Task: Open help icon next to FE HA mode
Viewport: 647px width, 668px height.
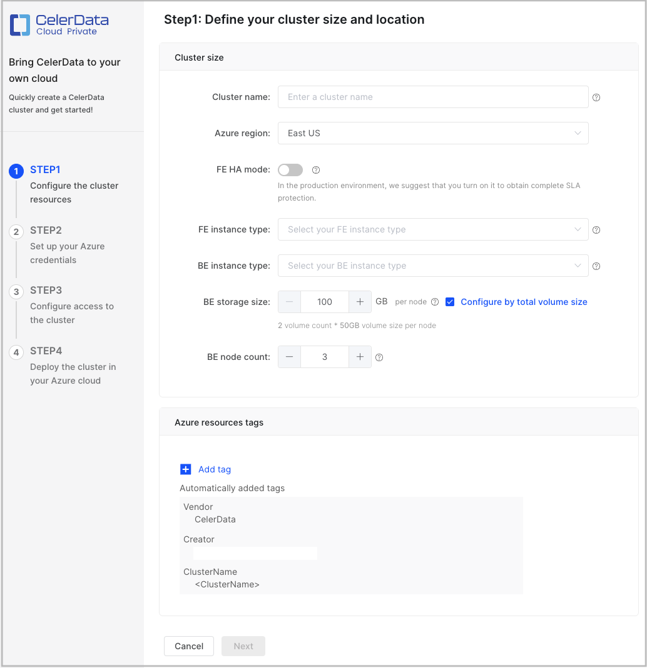Action: click(x=315, y=170)
